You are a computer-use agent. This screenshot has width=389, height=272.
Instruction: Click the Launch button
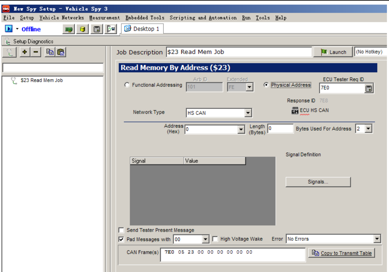[x=333, y=52]
